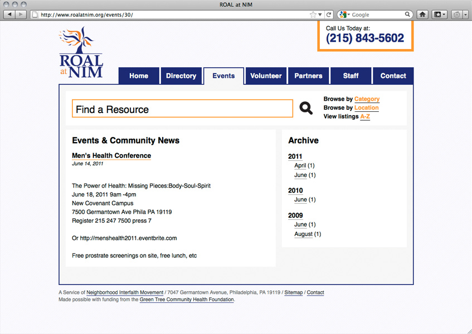Open April under 2011 archive
The height and width of the screenshot is (334, 472).
click(x=300, y=165)
